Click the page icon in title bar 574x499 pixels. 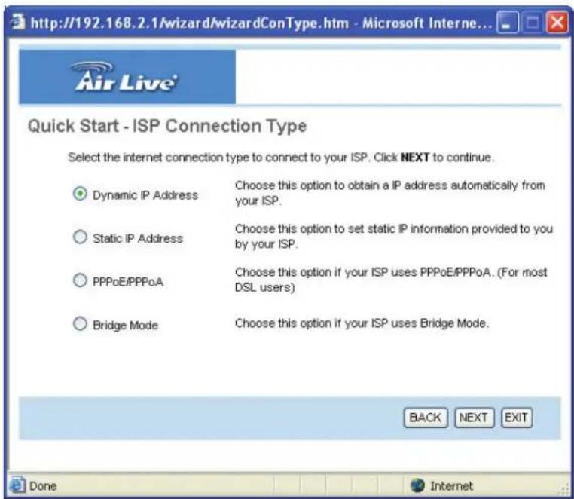click(x=17, y=22)
